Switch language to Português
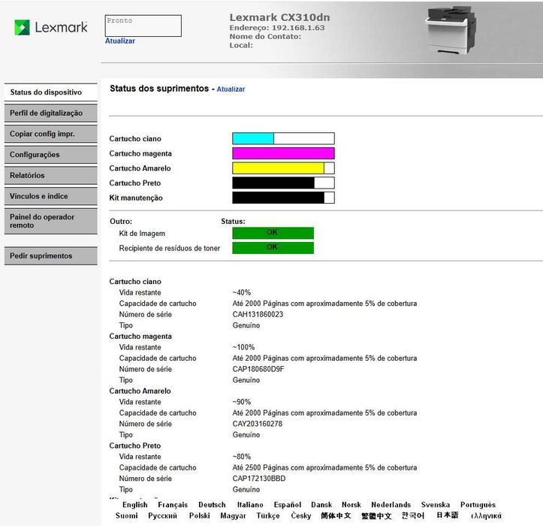543x526 pixels. pyautogui.click(x=478, y=505)
